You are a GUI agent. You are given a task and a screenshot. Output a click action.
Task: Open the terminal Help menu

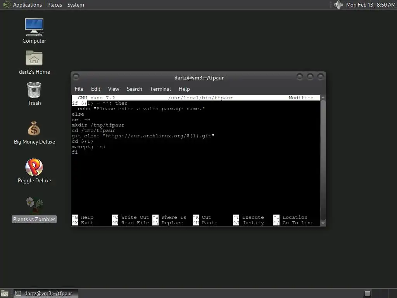coord(184,89)
